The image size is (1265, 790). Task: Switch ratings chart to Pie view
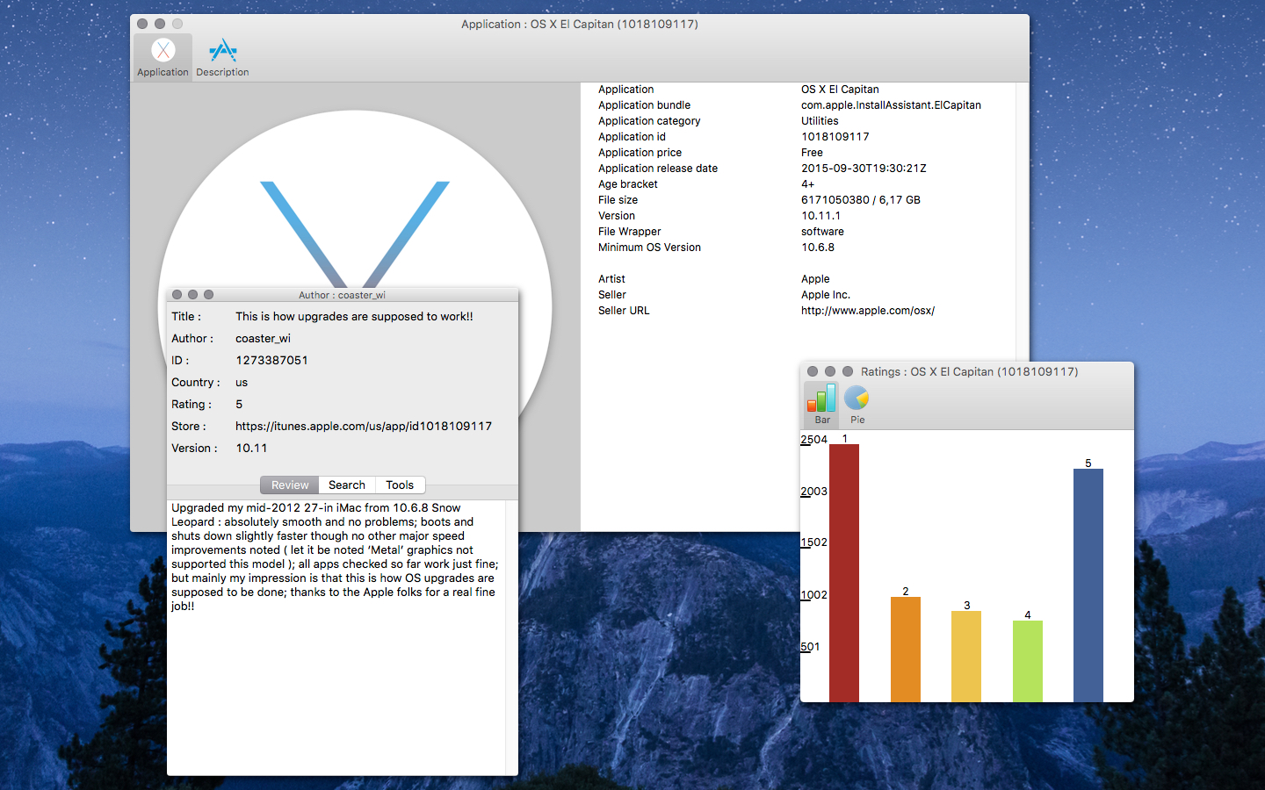(x=857, y=405)
